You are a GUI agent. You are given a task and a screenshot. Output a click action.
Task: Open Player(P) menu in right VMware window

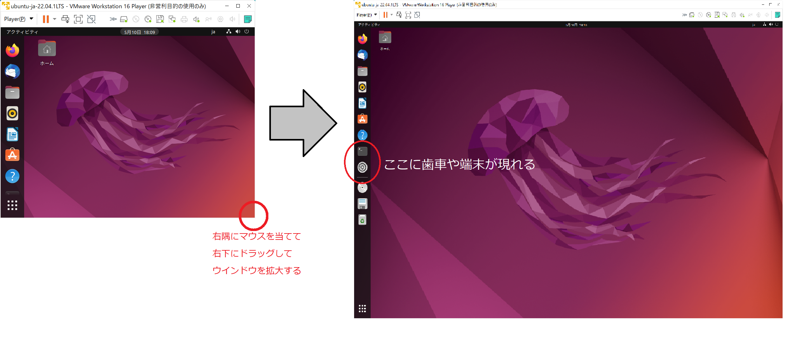pyautogui.click(x=367, y=15)
